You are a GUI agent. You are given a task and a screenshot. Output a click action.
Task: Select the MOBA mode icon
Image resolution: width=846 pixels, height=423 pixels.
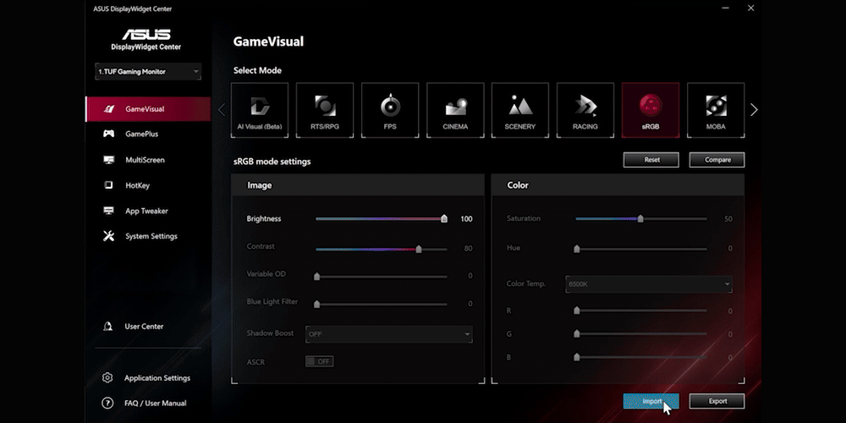[x=716, y=110]
